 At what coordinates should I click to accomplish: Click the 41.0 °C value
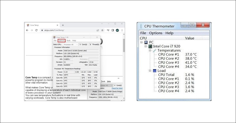191,63
